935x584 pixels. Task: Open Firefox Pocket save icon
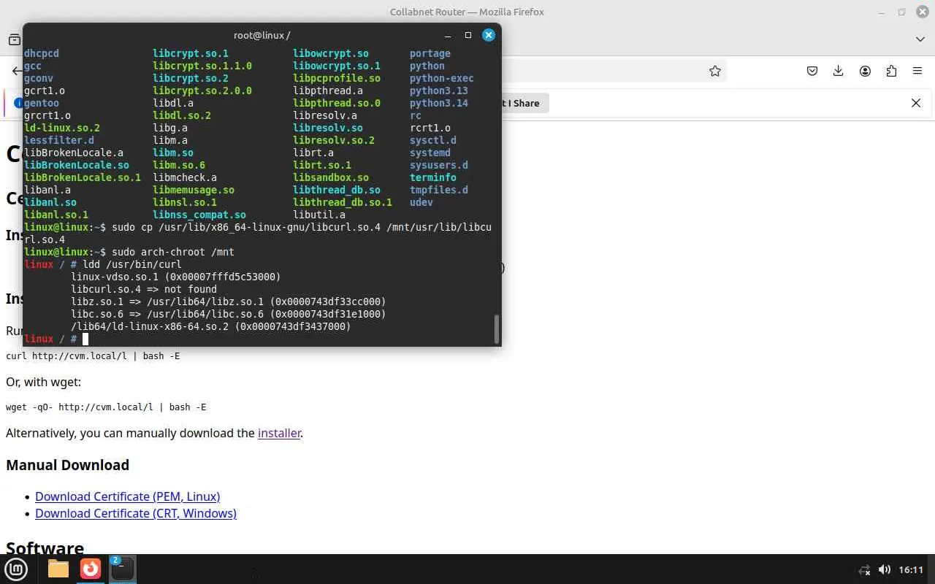click(812, 71)
